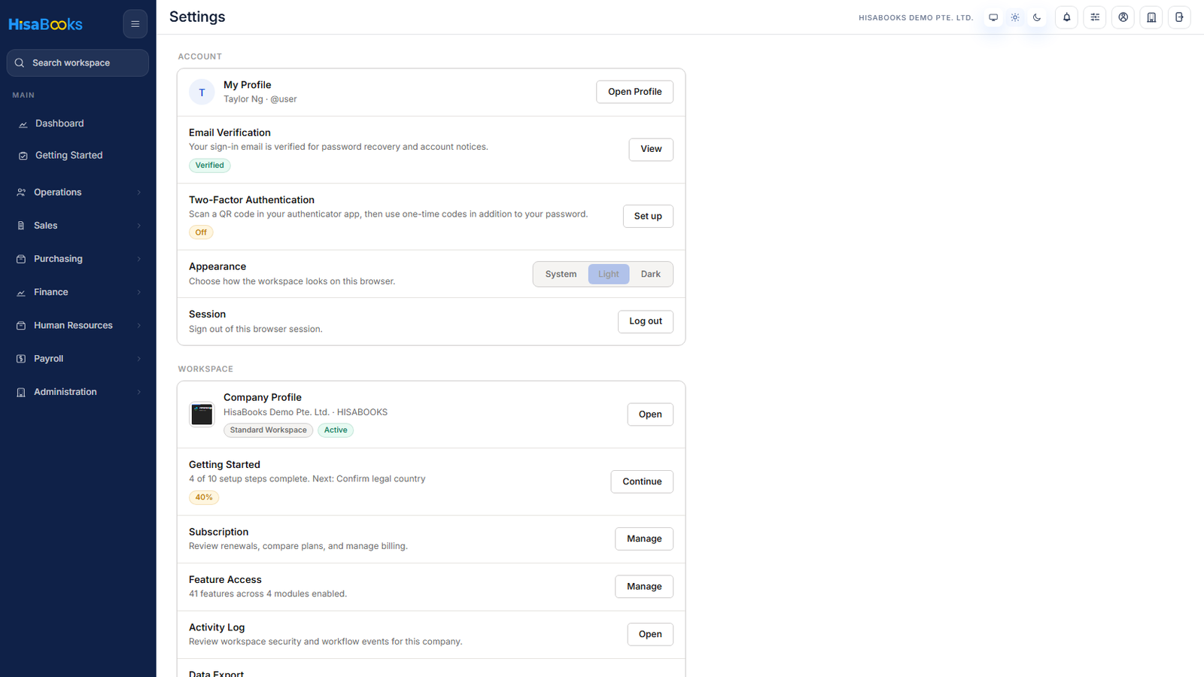The height and width of the screenshot is (677, 1204).
Task: Click the Purchasing box icon in sidebar
Action: pyautogui.click(x=21, y=259)
